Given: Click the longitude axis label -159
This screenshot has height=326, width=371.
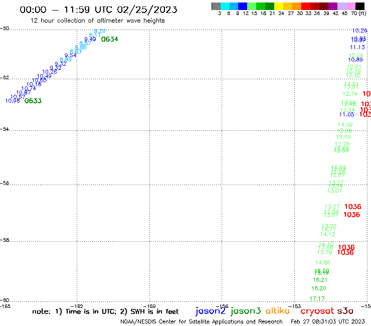Looking at the screenshot, I should click(x=149, y=306).
